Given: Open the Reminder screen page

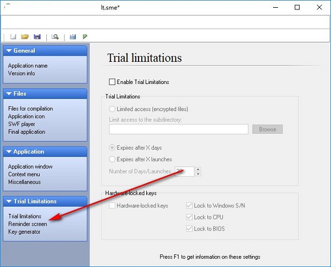Looking at the screenshot, I should click(28, 224).
